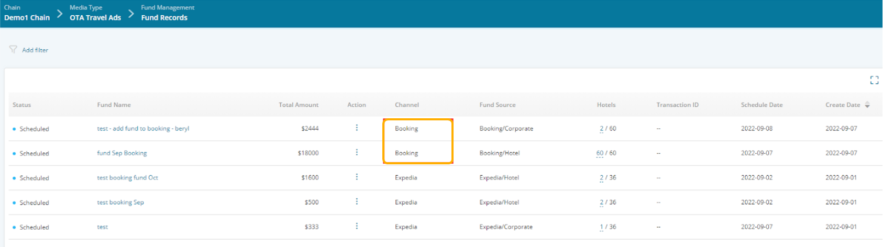Select the Booking/Hotel fund source cell
This screenshot has width=883, height=247.
coord(499,153)
